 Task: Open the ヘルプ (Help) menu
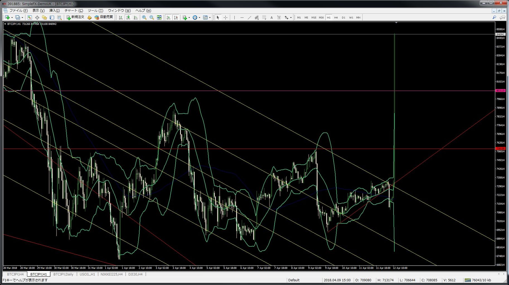click(x=143, y=11)
